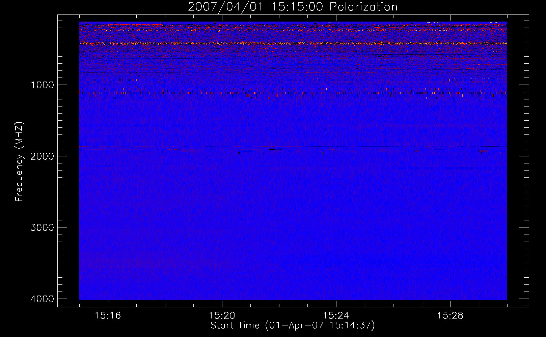Image resolution: width=546 pixels, height=337 pixels.
Task: Click the 15:24 time tick label
Action: [x=336, y=316]
